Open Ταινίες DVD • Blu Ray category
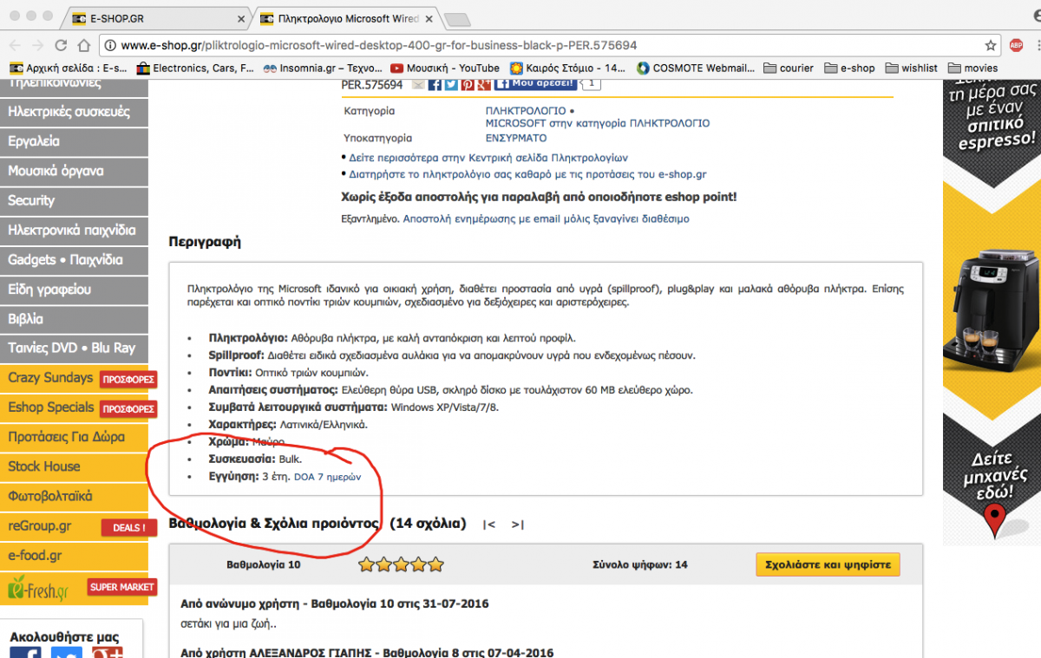The image size is (1041, 658). point(74,349)
